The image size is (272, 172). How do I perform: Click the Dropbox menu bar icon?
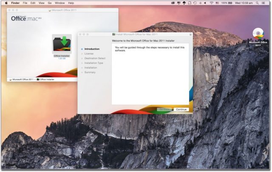[184, 3]
